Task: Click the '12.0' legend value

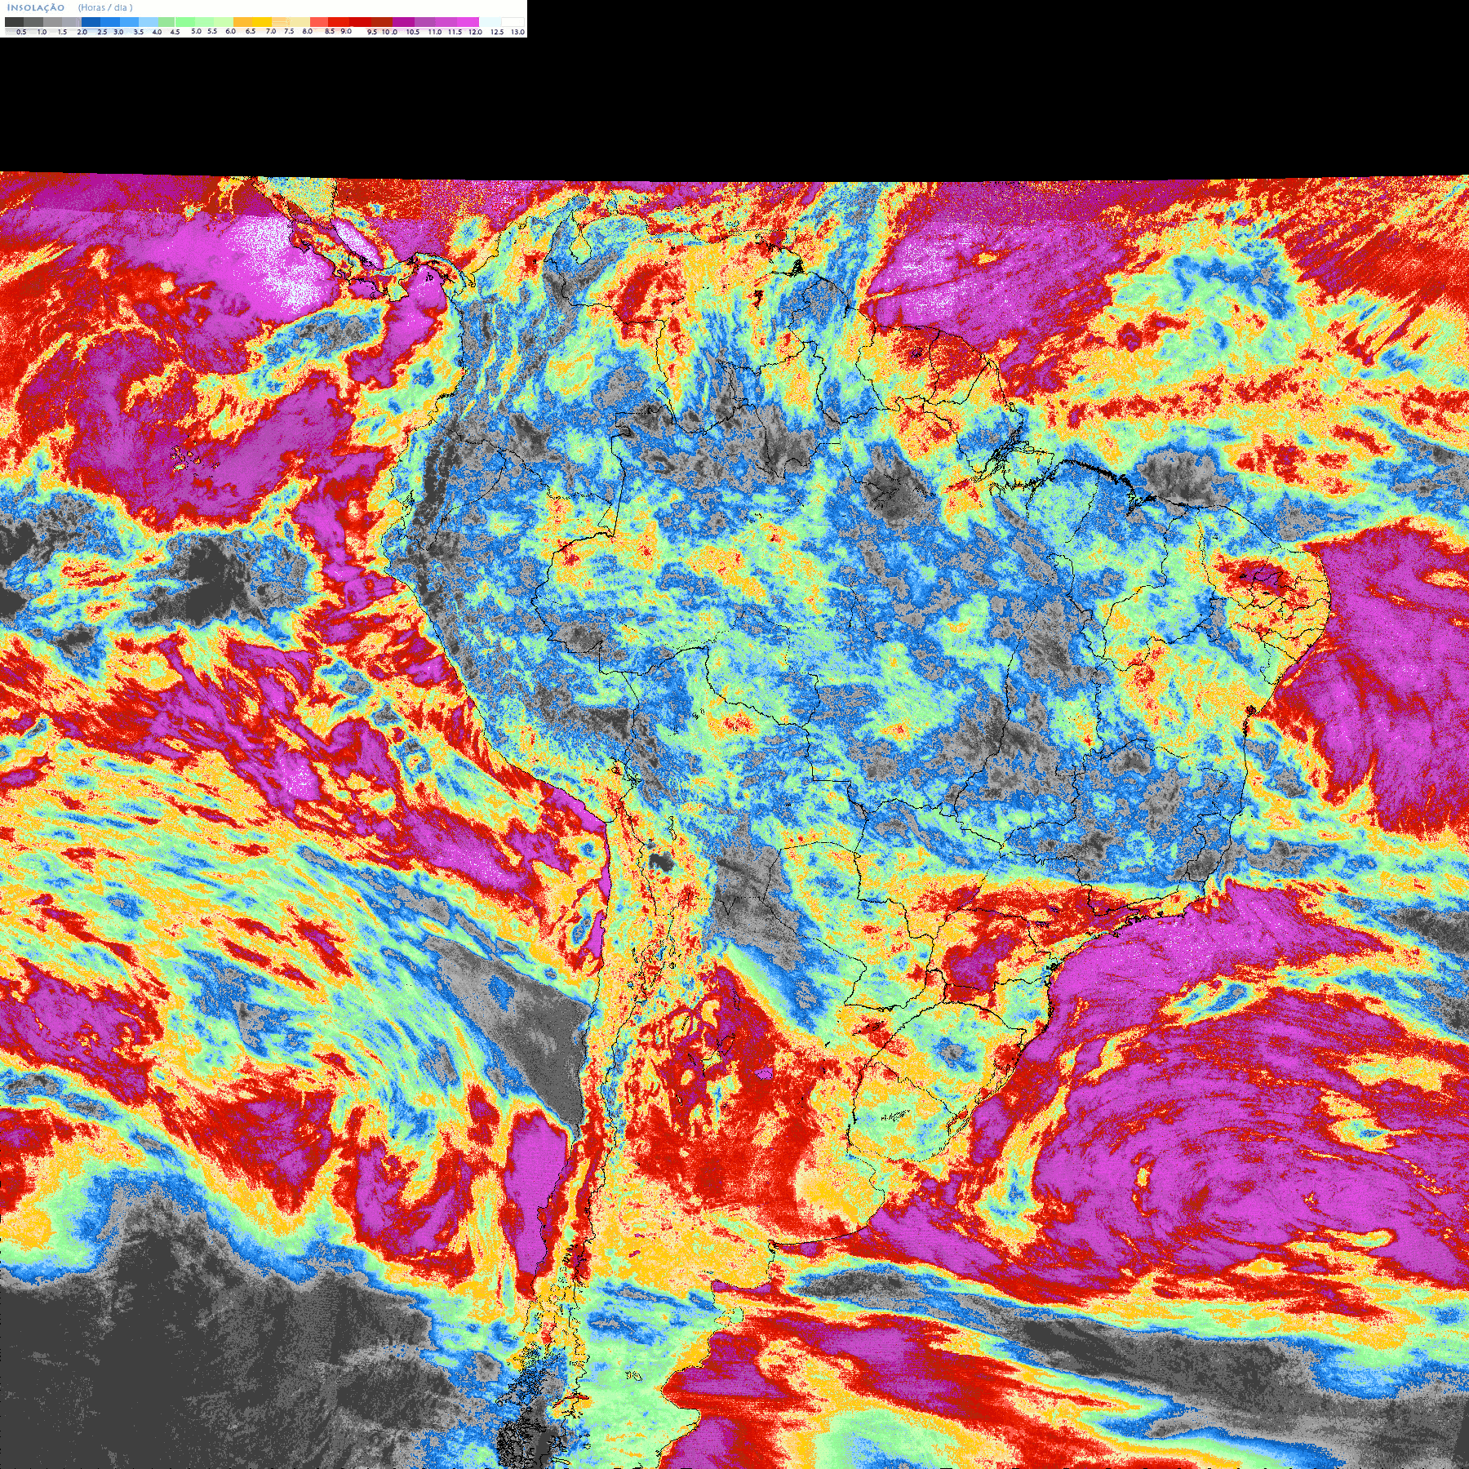Action: pyautogui.click(x=475, y=32)
